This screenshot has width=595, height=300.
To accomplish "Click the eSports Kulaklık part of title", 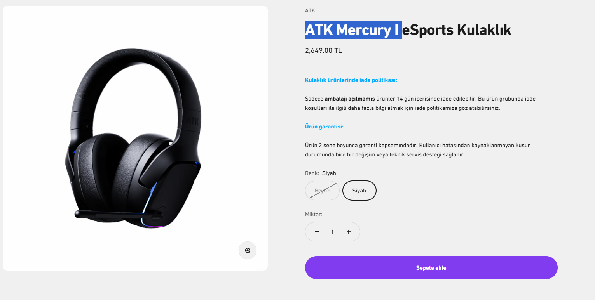I will click(x=457, y=30).
